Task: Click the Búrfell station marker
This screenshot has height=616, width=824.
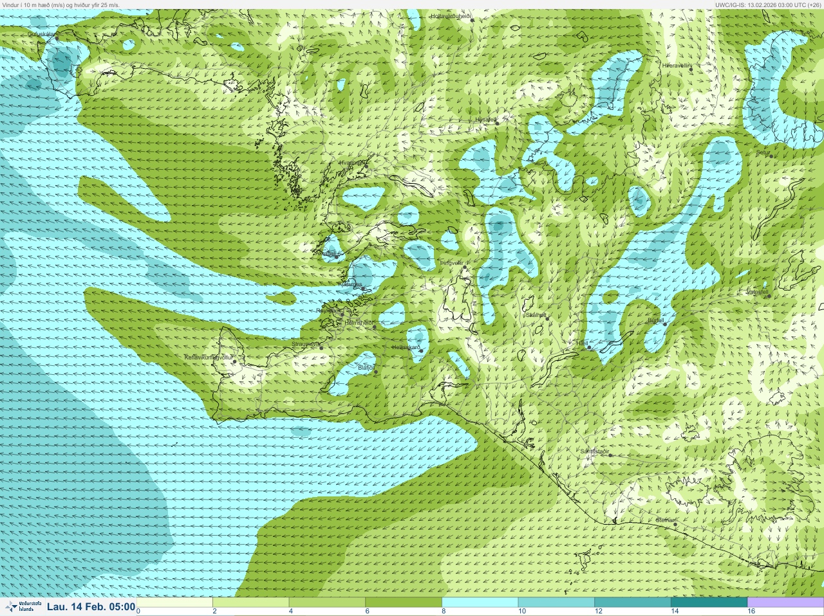Action: click(x=665, y=323)
